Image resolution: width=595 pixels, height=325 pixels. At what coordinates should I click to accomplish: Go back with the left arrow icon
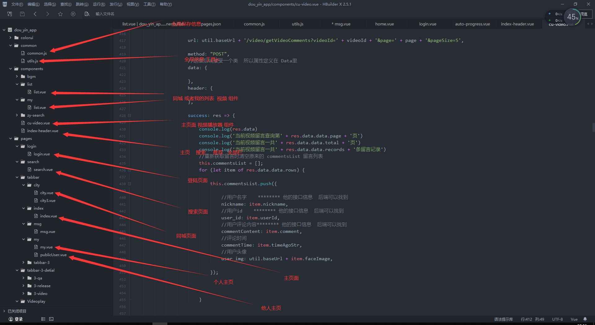point(35,14)
